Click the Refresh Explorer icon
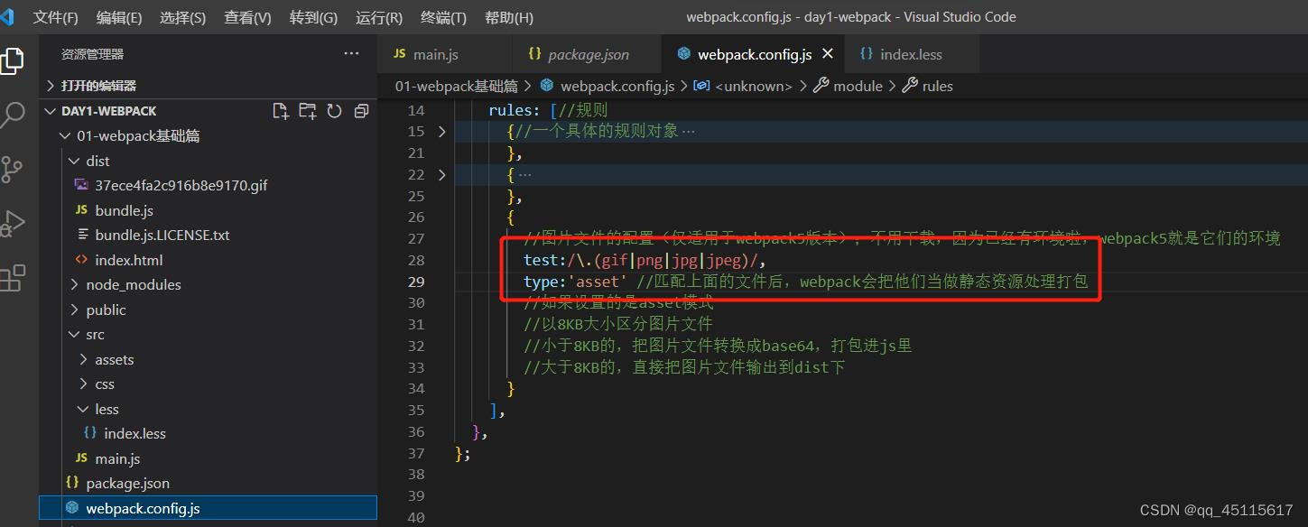Viewport: 1308px width, 527px height. [x=334, y=111]
